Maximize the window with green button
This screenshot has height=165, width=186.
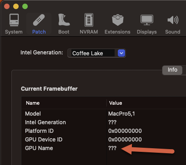25,6
